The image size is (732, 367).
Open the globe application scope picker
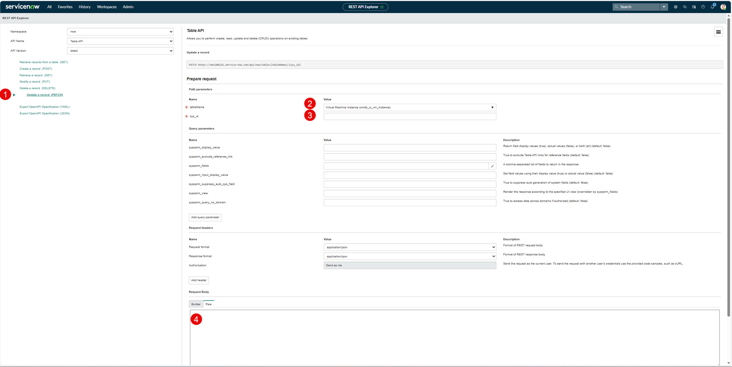tap(675, 7)
